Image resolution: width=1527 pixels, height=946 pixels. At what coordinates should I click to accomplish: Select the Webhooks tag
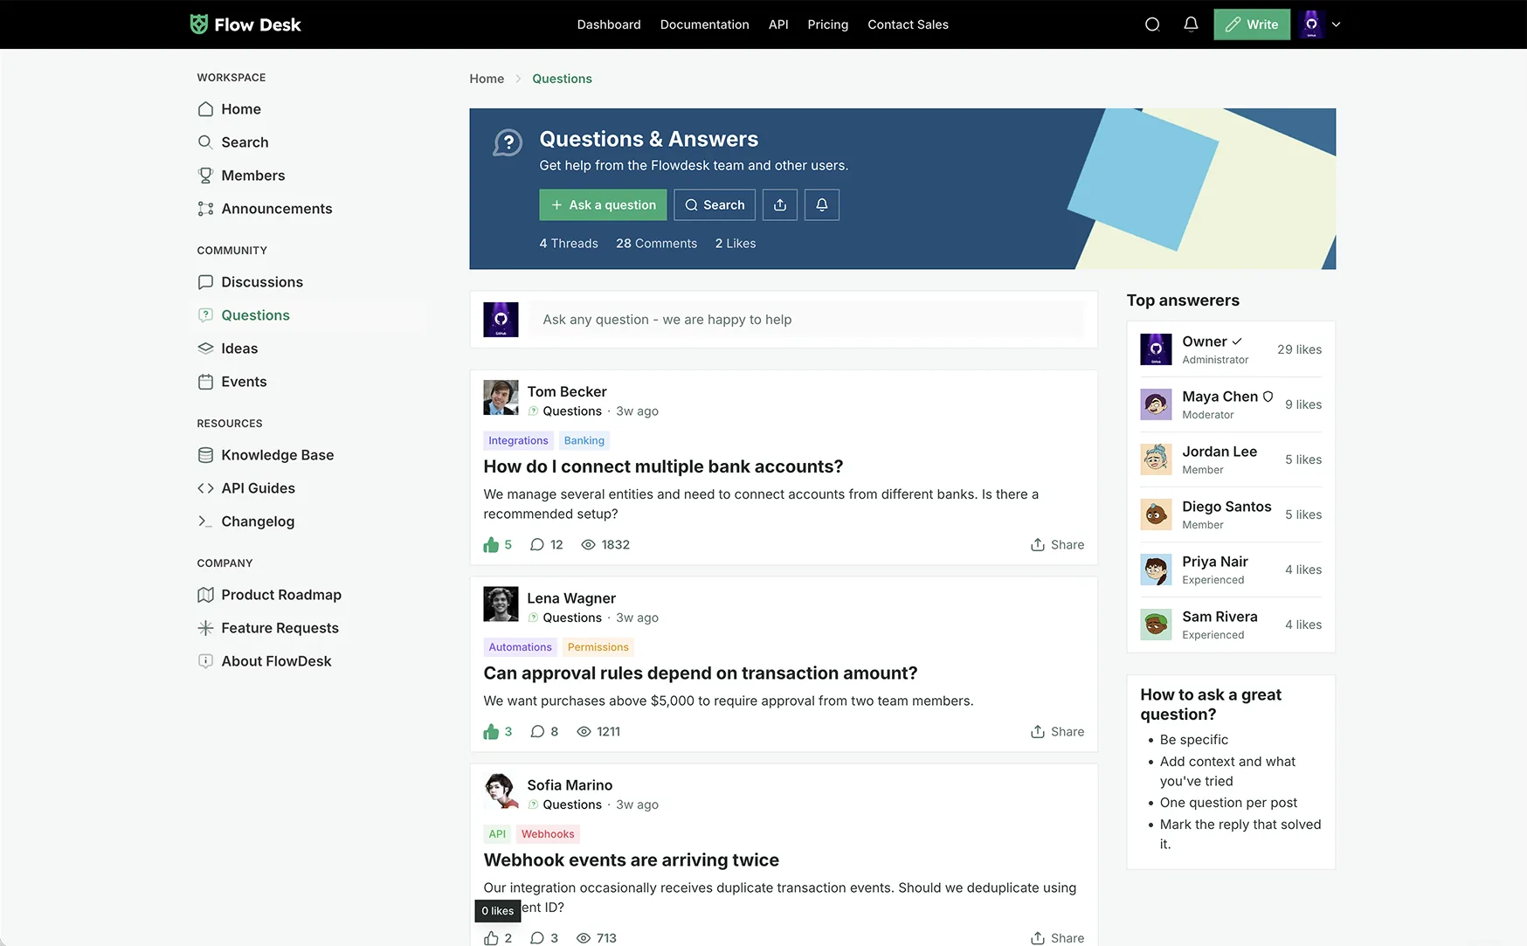pyautogui.click(x=548, y=834)
